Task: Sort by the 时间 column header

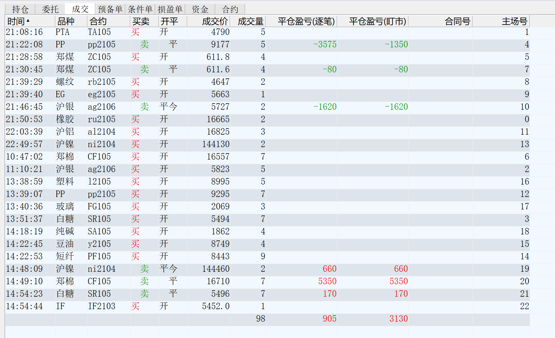Action: tap(30, 21)
